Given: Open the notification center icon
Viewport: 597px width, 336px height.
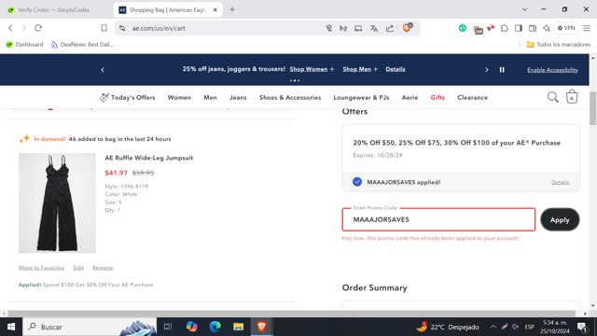Looking at the screenshot, I should pyautogui.click(x=582, y=327).
